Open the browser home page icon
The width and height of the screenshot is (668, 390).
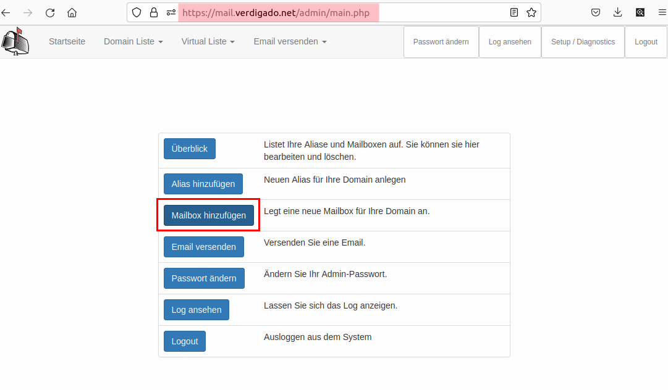(x=72, y=13)
